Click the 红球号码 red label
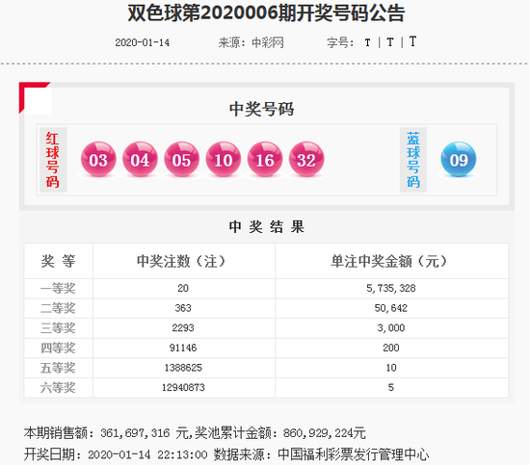Screen dimensions: 530x465 tap(53, 160)
